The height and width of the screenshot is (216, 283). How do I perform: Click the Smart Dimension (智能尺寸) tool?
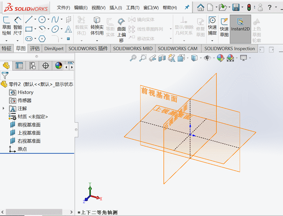tap(17, 26)
